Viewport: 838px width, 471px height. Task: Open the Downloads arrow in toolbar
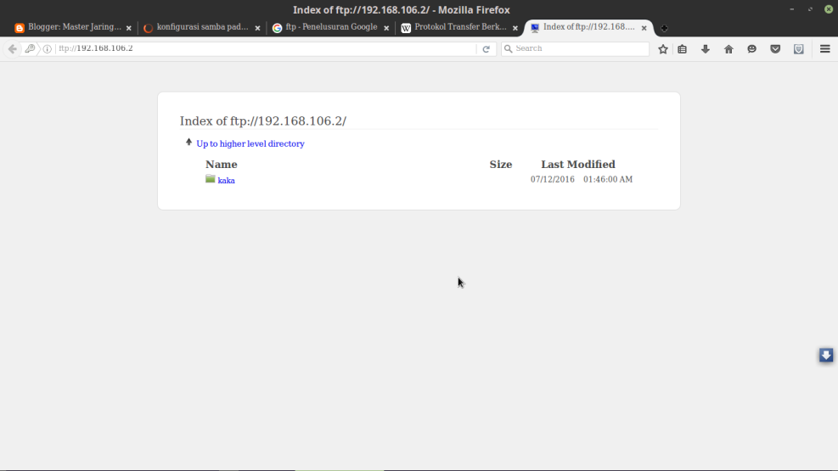[x=706, y=49]
